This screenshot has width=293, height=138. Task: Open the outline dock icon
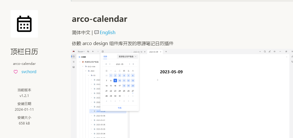[x=73, y=62]
